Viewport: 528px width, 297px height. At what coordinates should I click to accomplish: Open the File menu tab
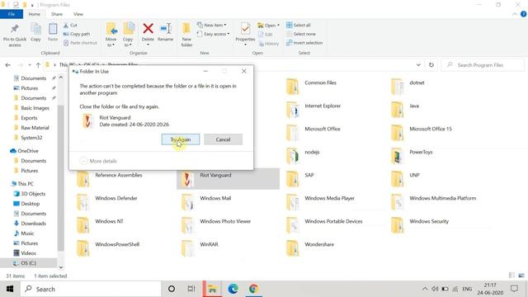coord(12,14)
